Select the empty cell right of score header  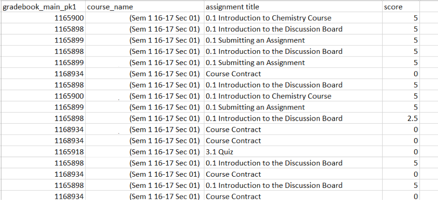[x=429, y=7]
